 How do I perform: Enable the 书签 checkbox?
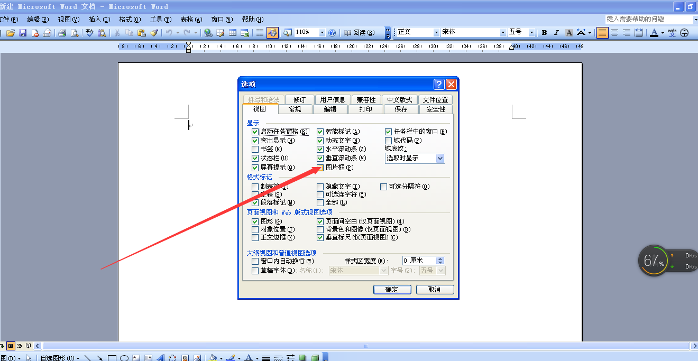point(255,150)
